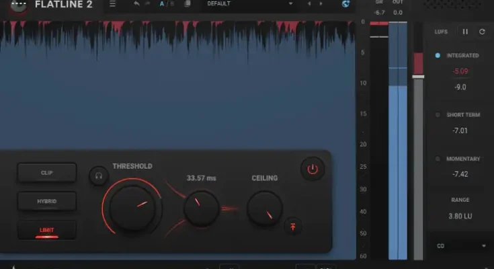Expand the CD loudness target dropdown
Screen dimensions: 494x269
point(461,246)
